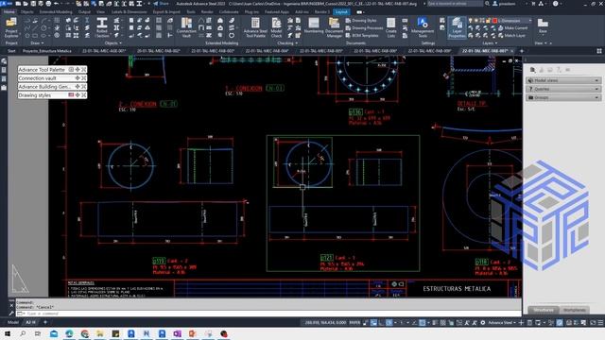Switch to the Start file tab
Image resolution: width=605 pixels, height=340 pixels.
pyautogui.click(x=11, y=51)
